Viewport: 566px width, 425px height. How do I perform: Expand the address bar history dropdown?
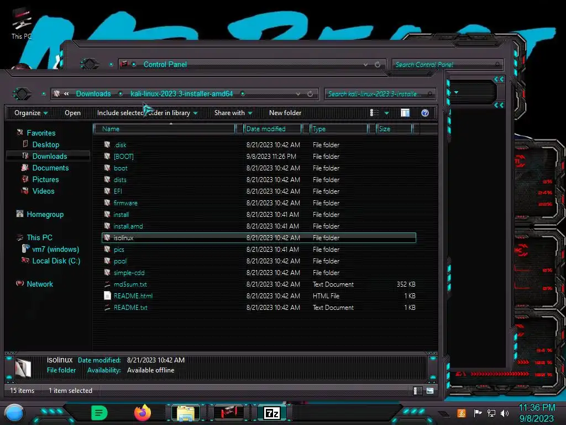tap(298, 94)
